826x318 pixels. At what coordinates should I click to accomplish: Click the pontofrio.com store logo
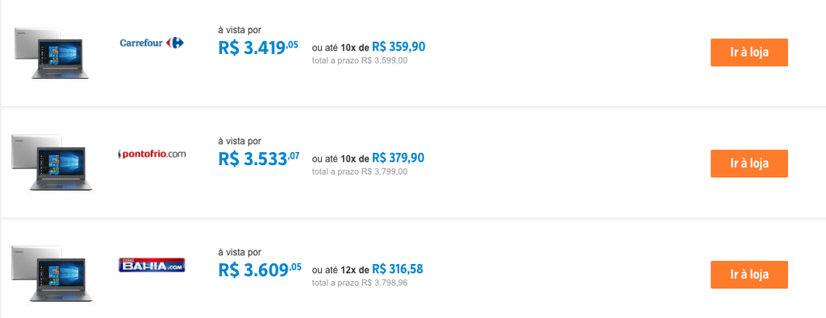pos(152,154)
